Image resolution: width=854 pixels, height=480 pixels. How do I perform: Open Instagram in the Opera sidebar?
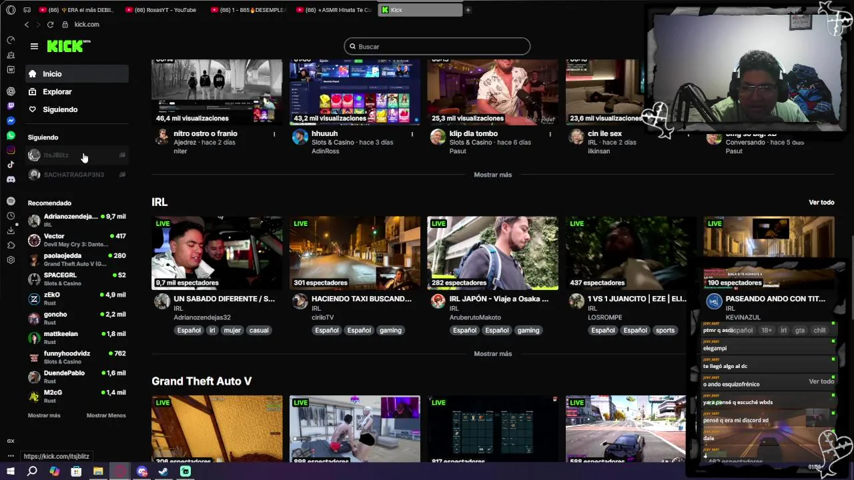11,150
